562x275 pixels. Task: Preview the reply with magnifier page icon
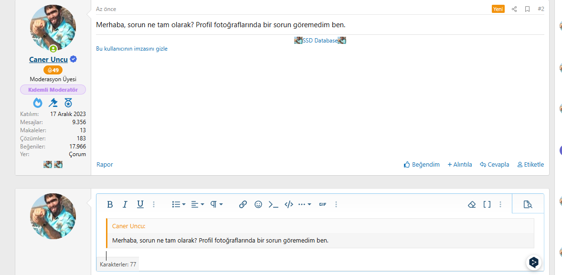click(528, 204)
